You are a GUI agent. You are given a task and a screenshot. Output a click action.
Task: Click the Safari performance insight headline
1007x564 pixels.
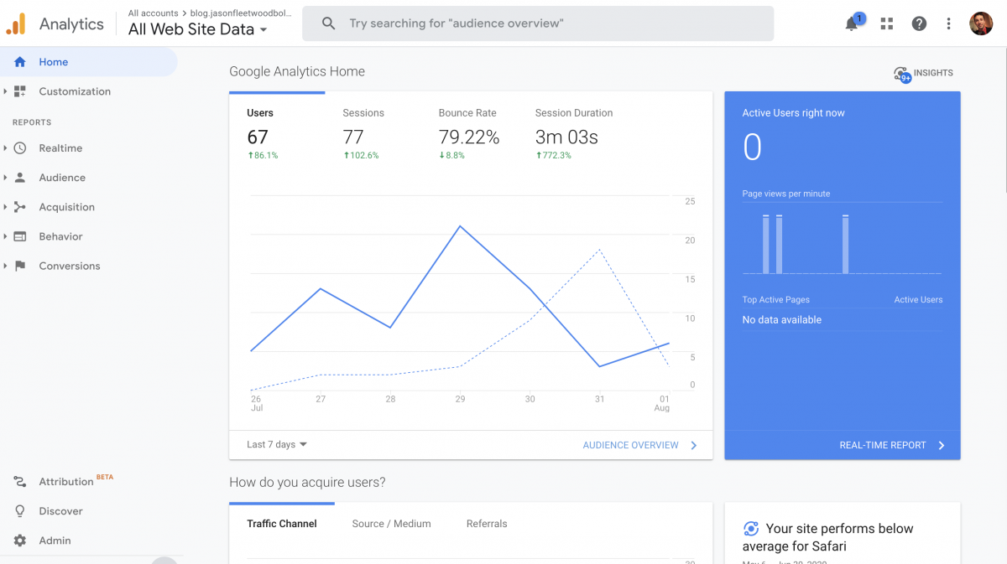click(827, 537)
